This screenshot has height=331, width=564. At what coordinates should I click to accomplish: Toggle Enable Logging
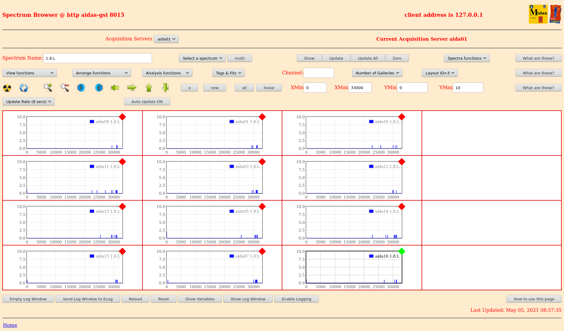point(296,299)
